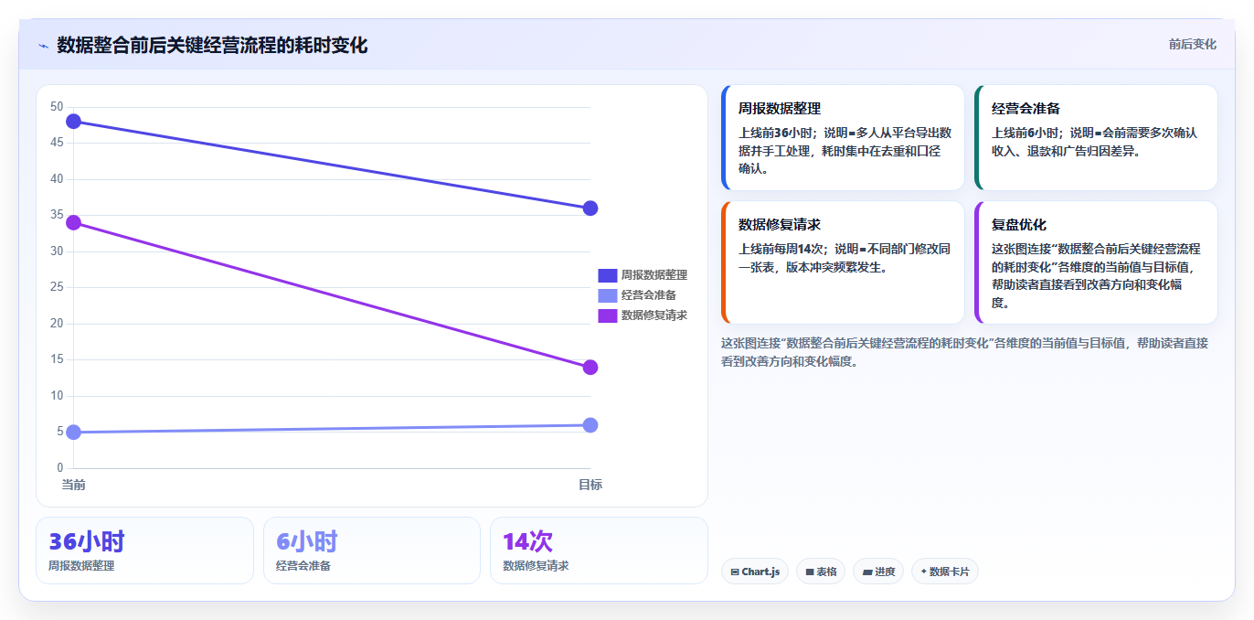Viewport: 1254px width, 620px height.
Task: Click the 数据修复请求 legend label
Action: click(x=654, y=315)
